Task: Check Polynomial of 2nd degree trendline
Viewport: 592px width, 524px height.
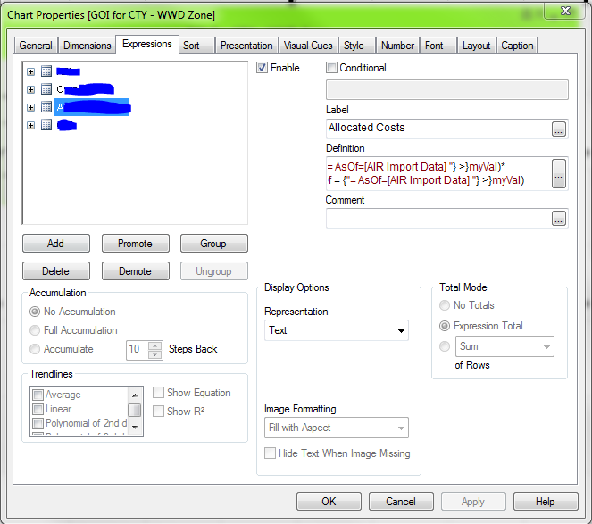Action: 38,424
